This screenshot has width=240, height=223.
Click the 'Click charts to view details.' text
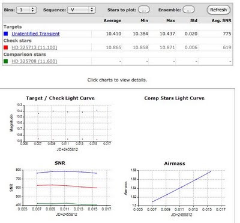[117, 80]
